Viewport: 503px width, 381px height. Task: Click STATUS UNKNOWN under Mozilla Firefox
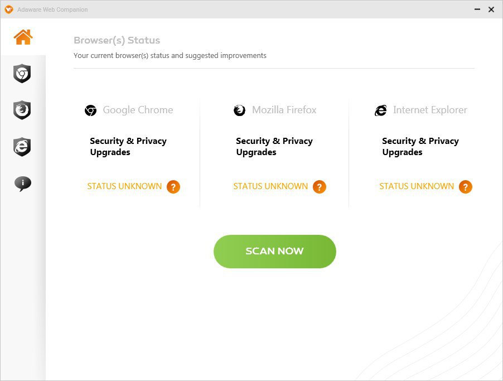pyautogui.click(x=270, y=186)
